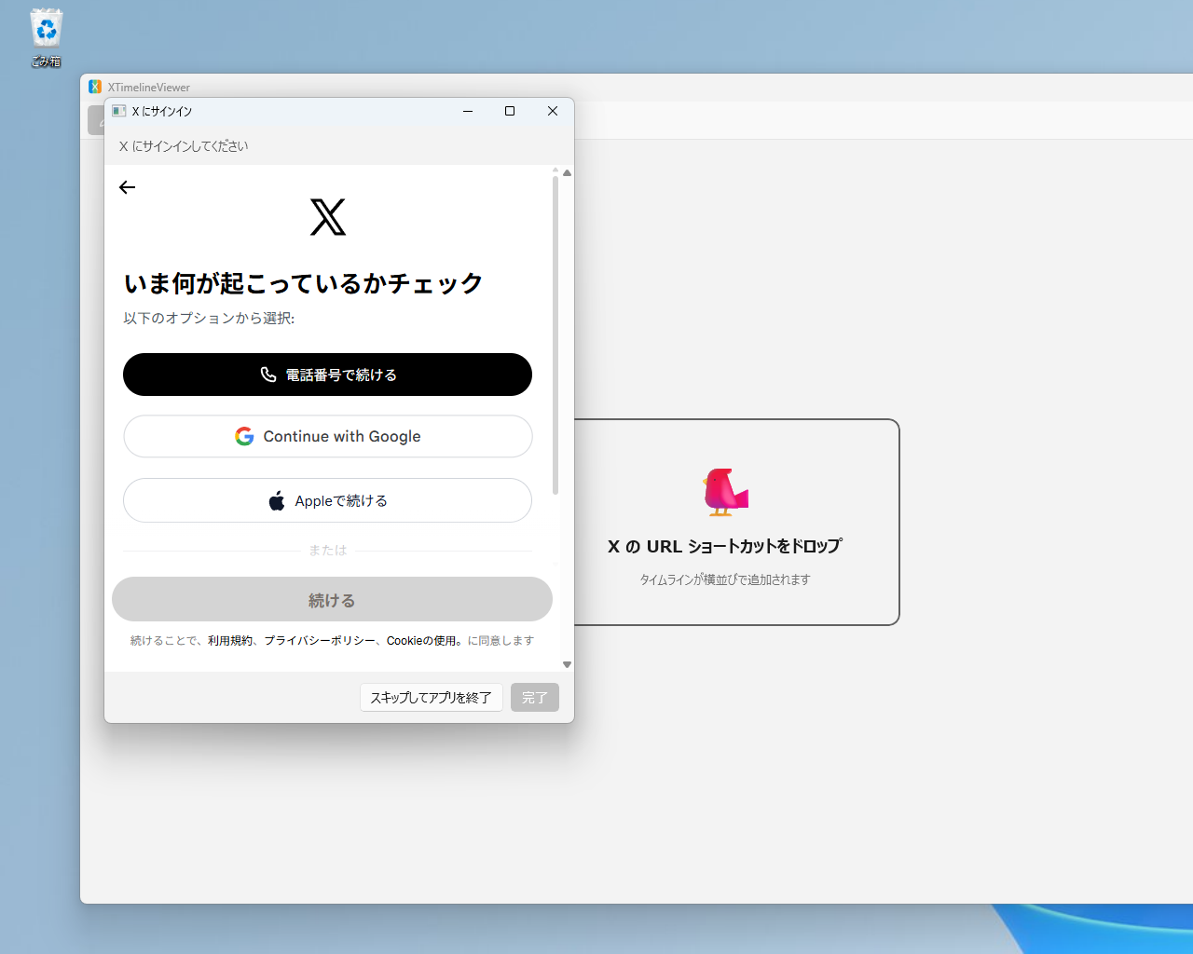The height and width of the screenshot is (954, 1193).
Task: Click タイムラインが横並びで追加されます text
Action: click(x=725, y=579)
